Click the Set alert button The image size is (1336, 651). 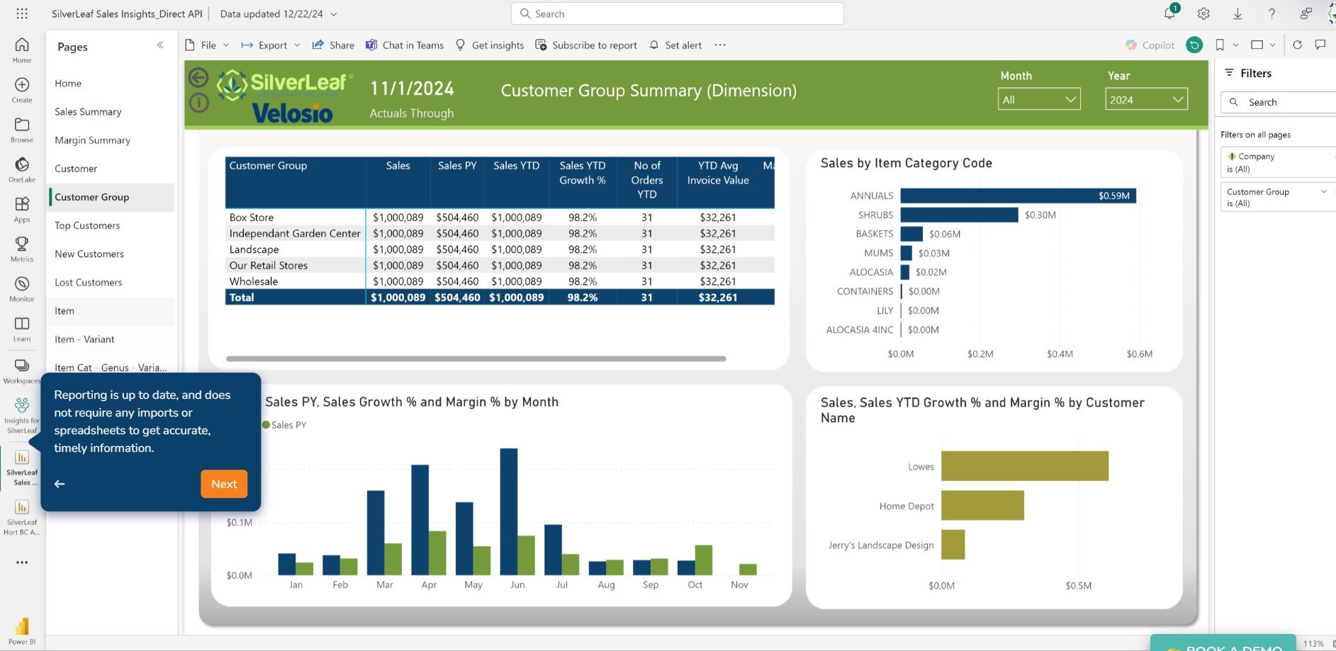point(675,45)
